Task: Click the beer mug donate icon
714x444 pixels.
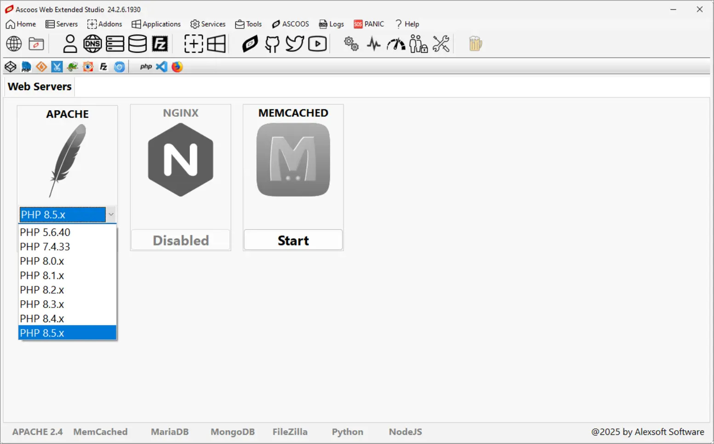Action: [x=475, y=44]
